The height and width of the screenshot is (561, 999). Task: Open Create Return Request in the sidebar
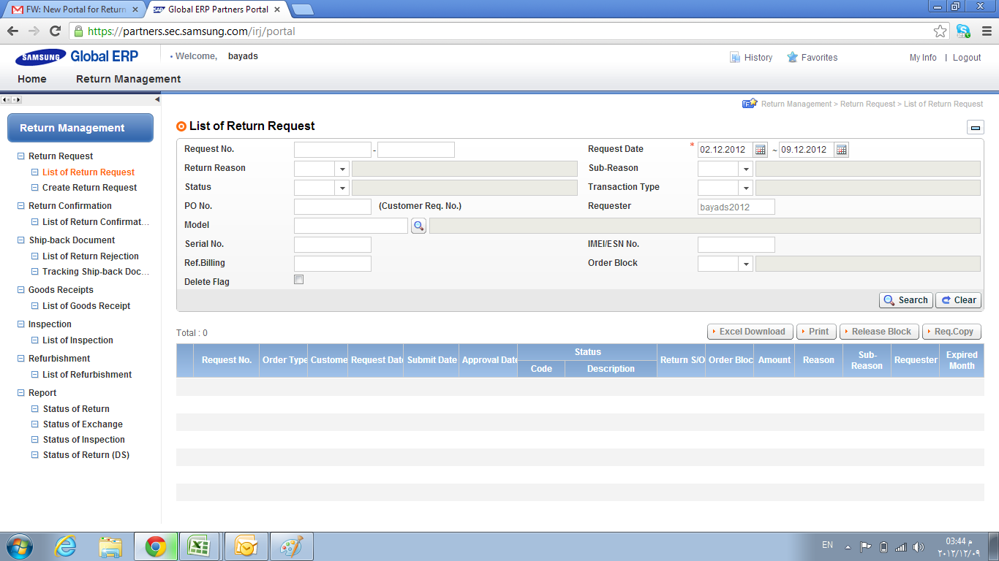tap(90, 188)
